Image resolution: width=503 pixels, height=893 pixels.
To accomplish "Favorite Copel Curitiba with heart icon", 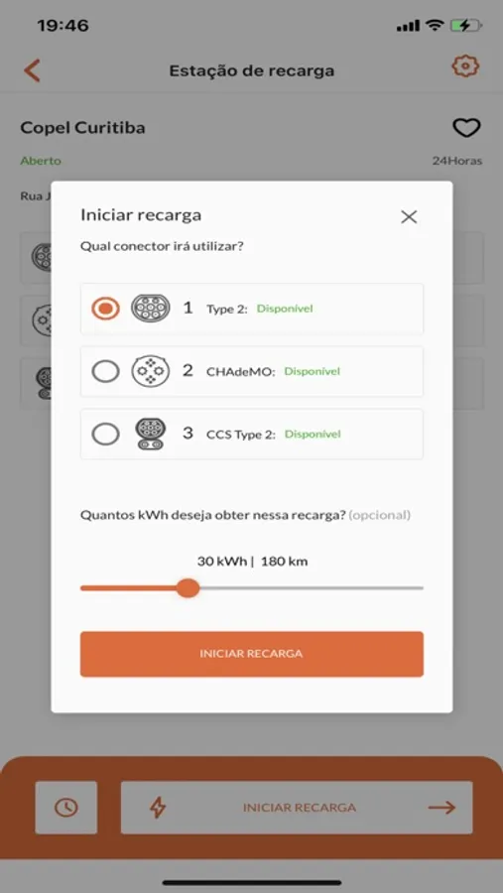I will pyautogui.click(x=466, y=128).
